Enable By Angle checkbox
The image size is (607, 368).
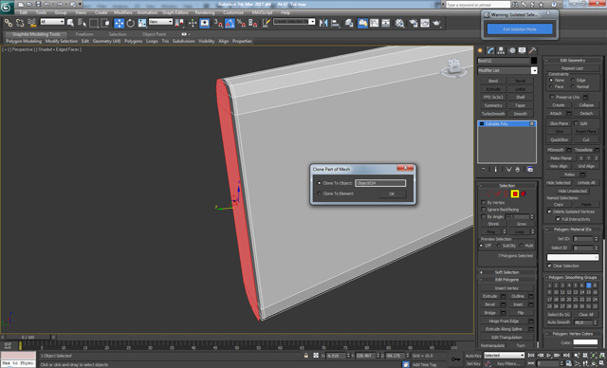[484, 216]
